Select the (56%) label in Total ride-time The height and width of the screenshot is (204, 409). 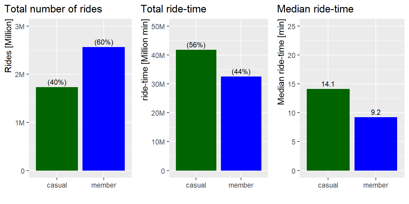(196, 45)
